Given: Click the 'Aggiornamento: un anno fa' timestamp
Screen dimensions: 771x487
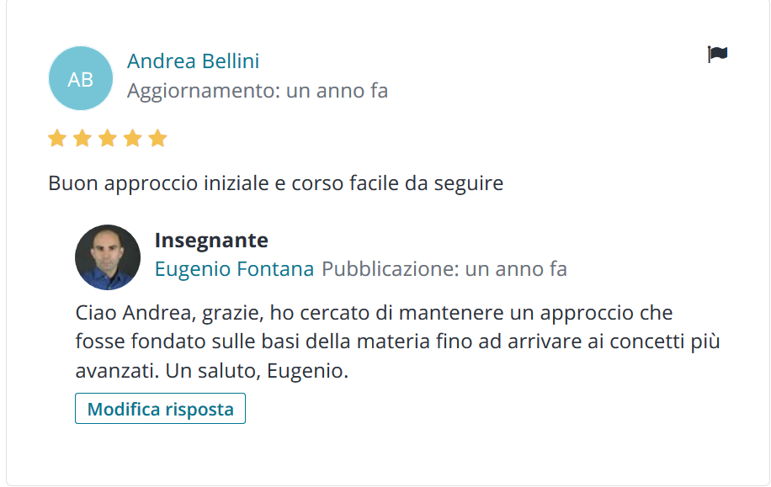Looking at the screenshot, I should click(x=258, y=91).
